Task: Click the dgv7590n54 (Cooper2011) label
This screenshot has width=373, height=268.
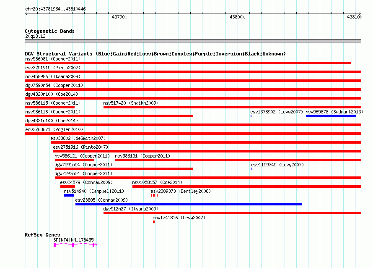Action: [x=54, y=85]
